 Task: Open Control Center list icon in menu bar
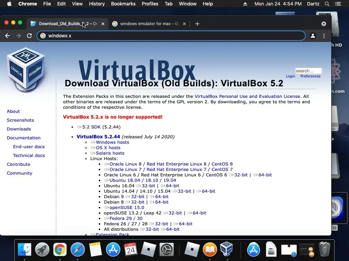pyautogui.click(x=338, y=4)
